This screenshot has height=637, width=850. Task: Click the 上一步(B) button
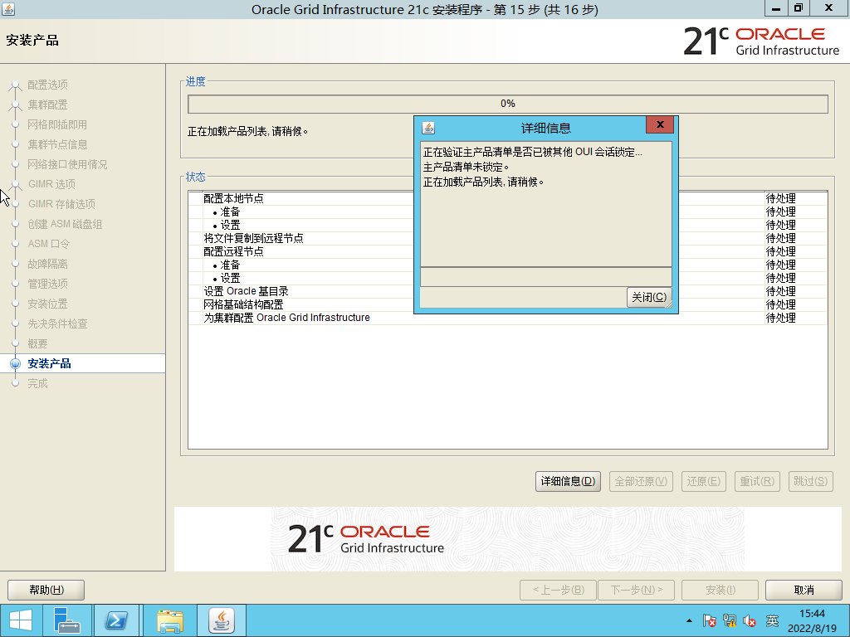coord(558,590)
